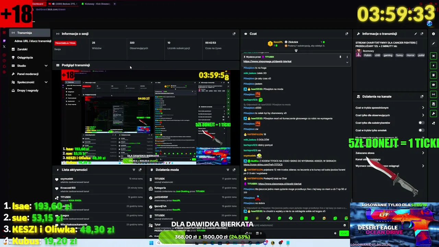The width and height of the screenshot is (439, 247).
Task: Toggle the notes widget in right rail
Action: pos(434,75)
